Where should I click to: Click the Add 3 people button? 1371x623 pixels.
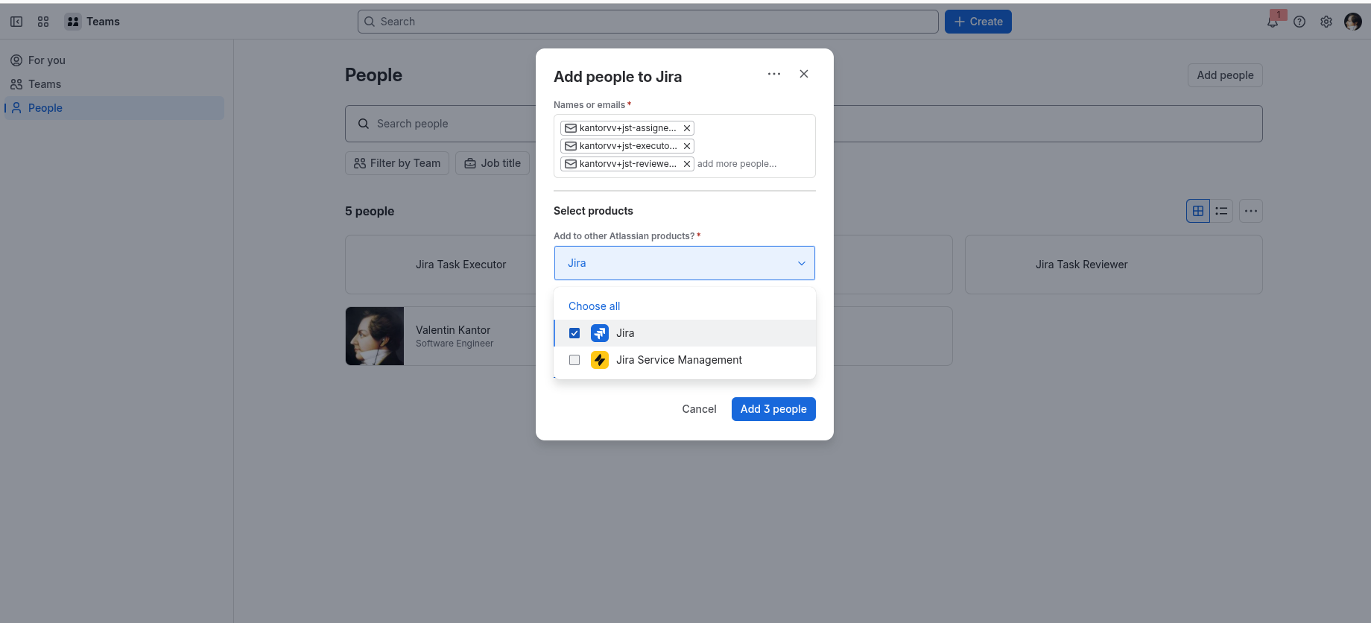[773, 409]
